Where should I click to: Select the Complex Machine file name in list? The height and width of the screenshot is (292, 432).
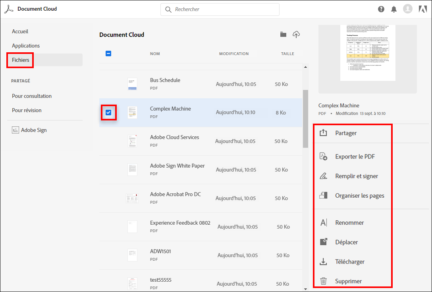pyautogui.click(x=170, y=109)
